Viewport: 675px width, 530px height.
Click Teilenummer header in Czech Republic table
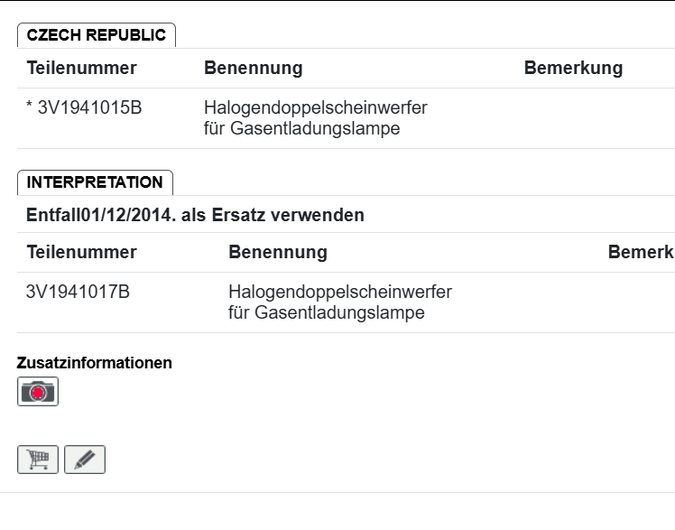82,69
